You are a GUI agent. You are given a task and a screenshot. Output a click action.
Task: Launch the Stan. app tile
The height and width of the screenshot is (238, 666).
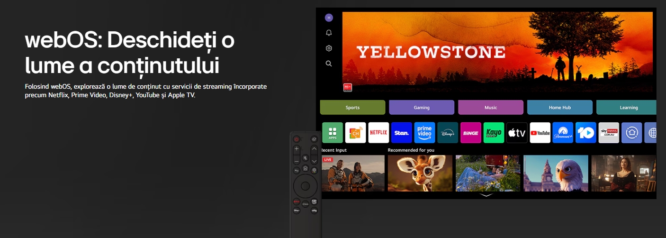click(402, 133)
